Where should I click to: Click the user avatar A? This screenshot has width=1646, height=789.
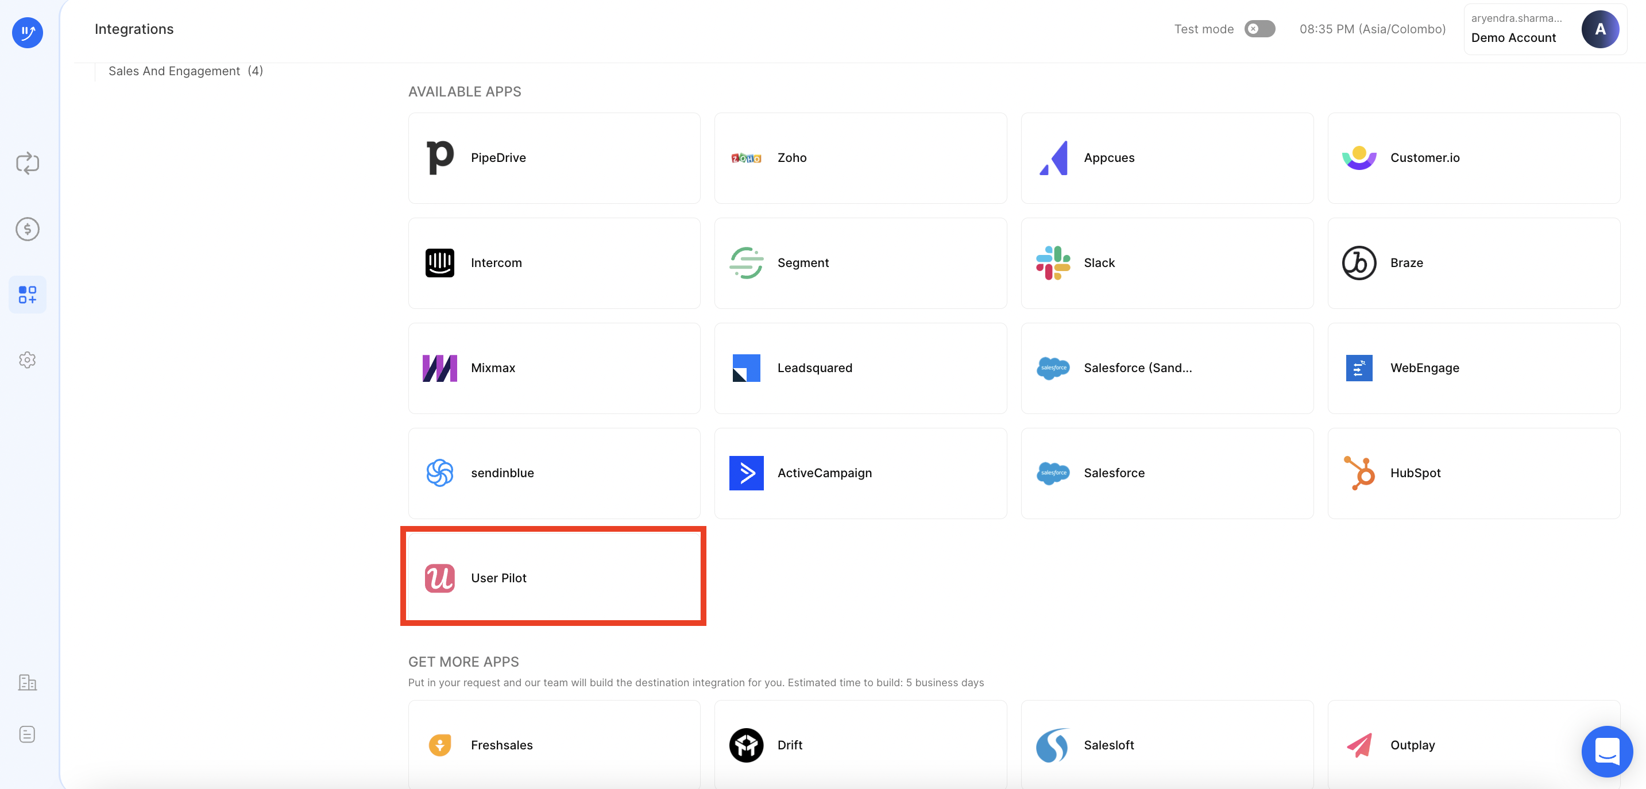click(x=1599, y=29)
